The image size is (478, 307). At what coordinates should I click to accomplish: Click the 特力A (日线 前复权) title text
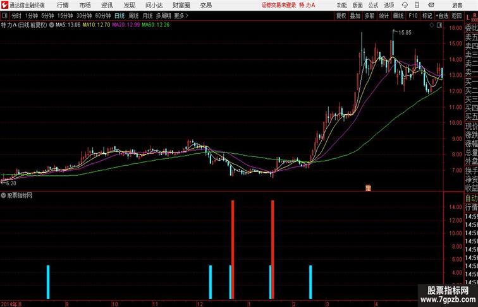click(x=24, y=25)
